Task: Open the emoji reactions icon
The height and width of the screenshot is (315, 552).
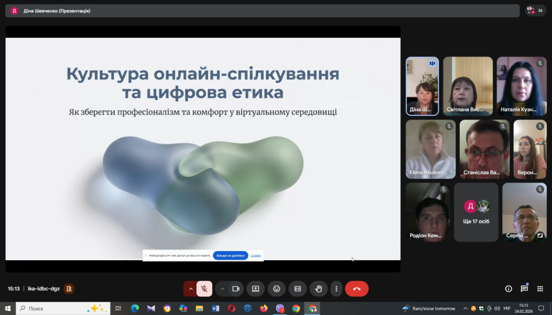Action: pyautogui.click(x=277, y=289)
